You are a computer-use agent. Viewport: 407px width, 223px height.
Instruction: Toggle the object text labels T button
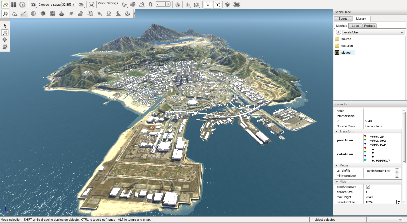coord(217,5)
